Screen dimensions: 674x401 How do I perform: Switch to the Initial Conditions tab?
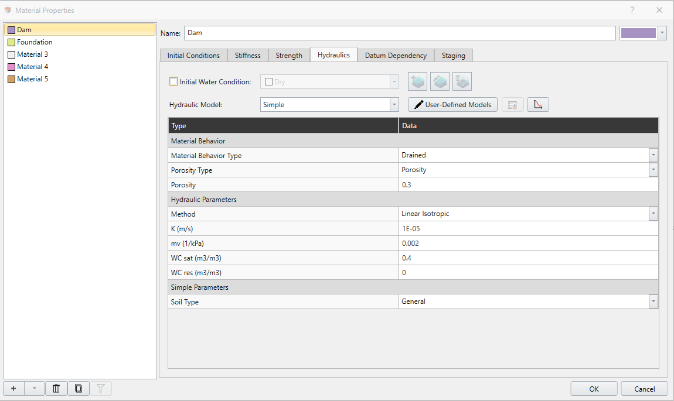tap(193, 56)
